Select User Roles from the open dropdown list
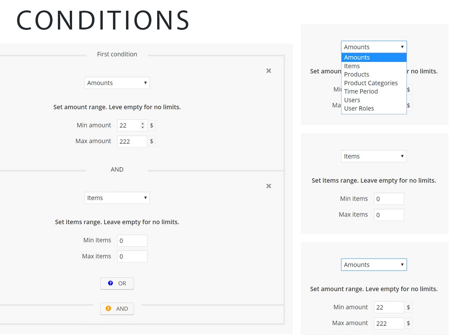Viewport: 460px width, 335px height. 359,108
